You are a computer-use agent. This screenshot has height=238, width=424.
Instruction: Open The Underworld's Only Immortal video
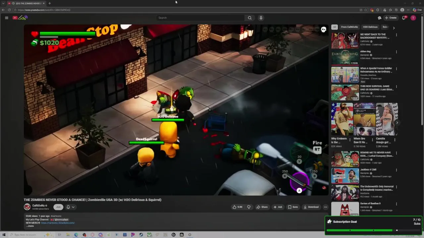345,193
